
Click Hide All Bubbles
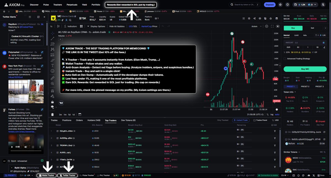click(117, 26)
